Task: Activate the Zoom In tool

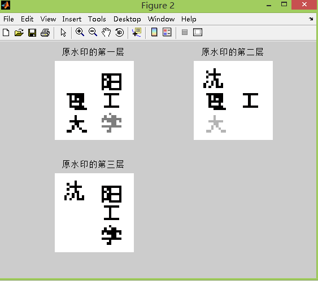Action: [x=80, y=32]
